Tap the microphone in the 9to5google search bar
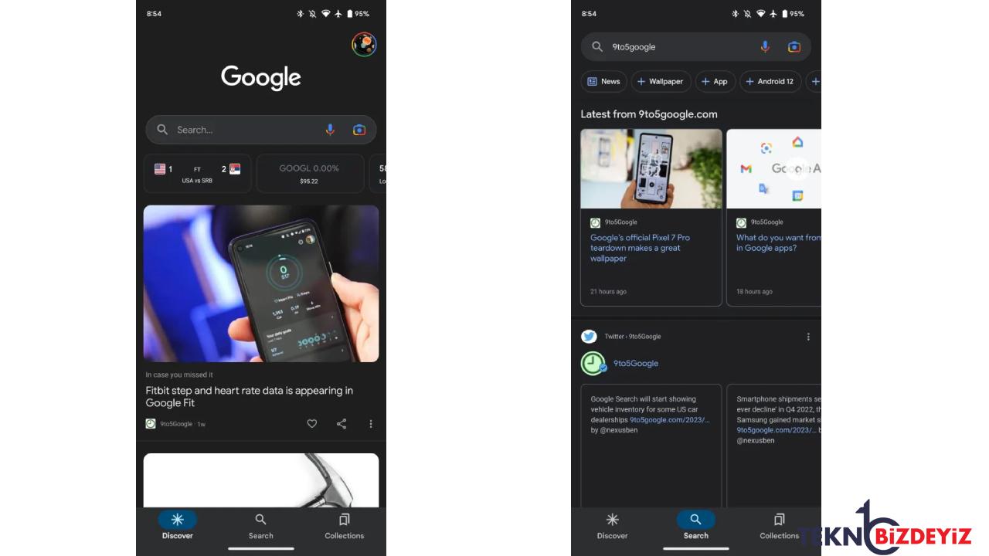The width and height of the screenshot is (989, 556). click(765, 46)
